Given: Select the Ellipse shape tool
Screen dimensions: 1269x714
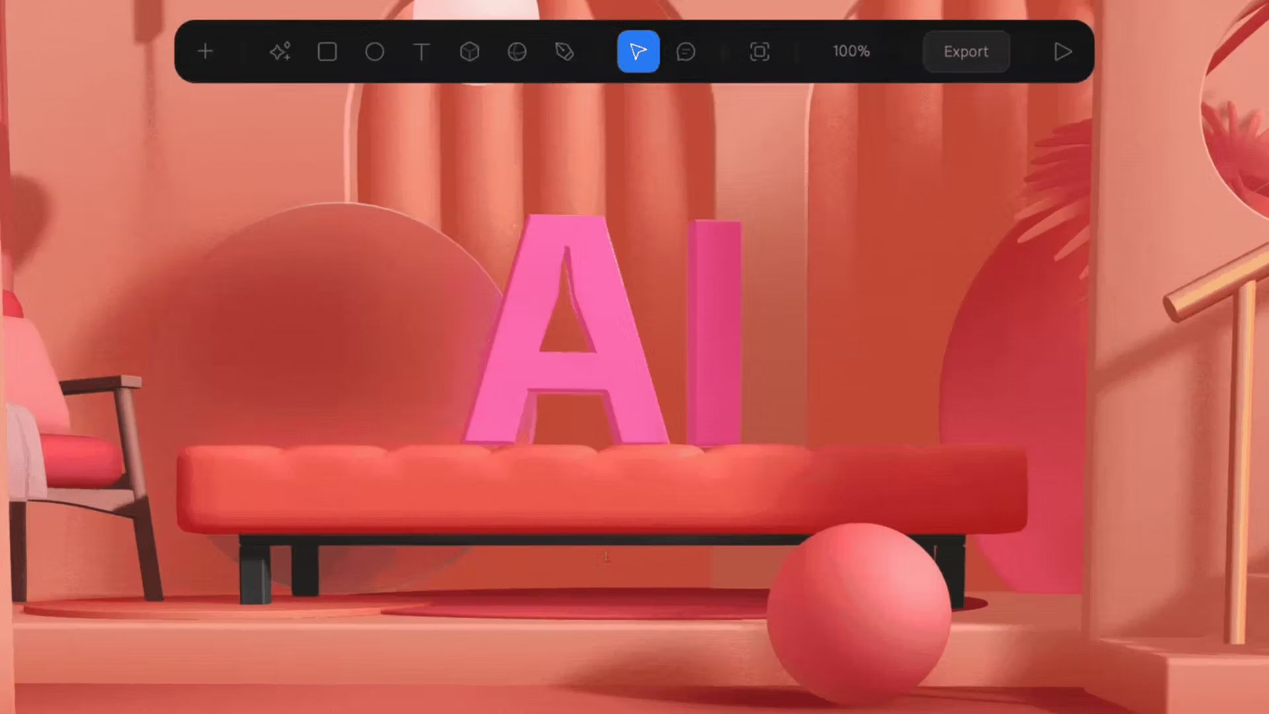Looking at the screenshot, I should 375,52.
